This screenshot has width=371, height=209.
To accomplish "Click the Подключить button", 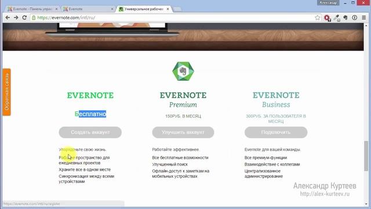I will (276, 132).
